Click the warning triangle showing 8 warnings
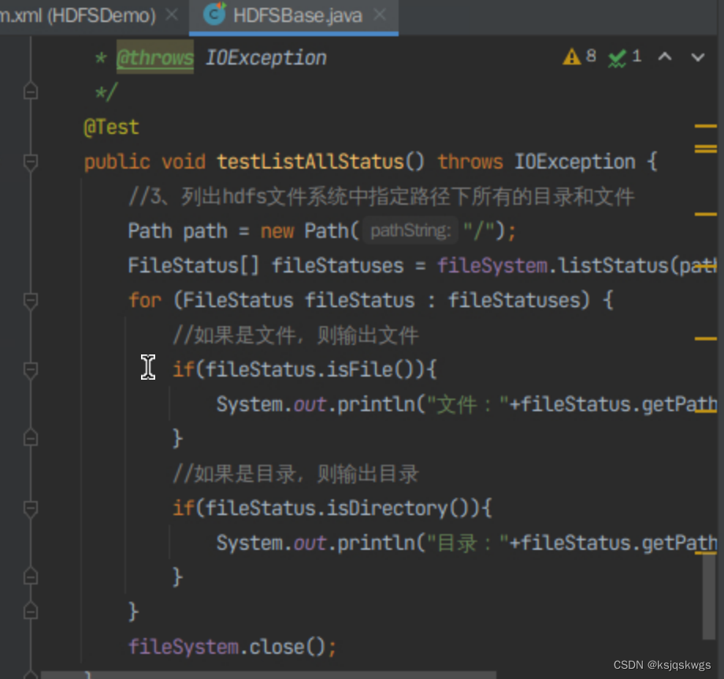Image resolution: width=724 pixels, height=679 pixels. [x=573, y=56]
